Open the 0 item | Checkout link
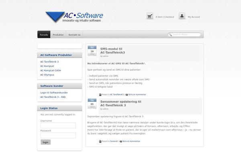 165,17
